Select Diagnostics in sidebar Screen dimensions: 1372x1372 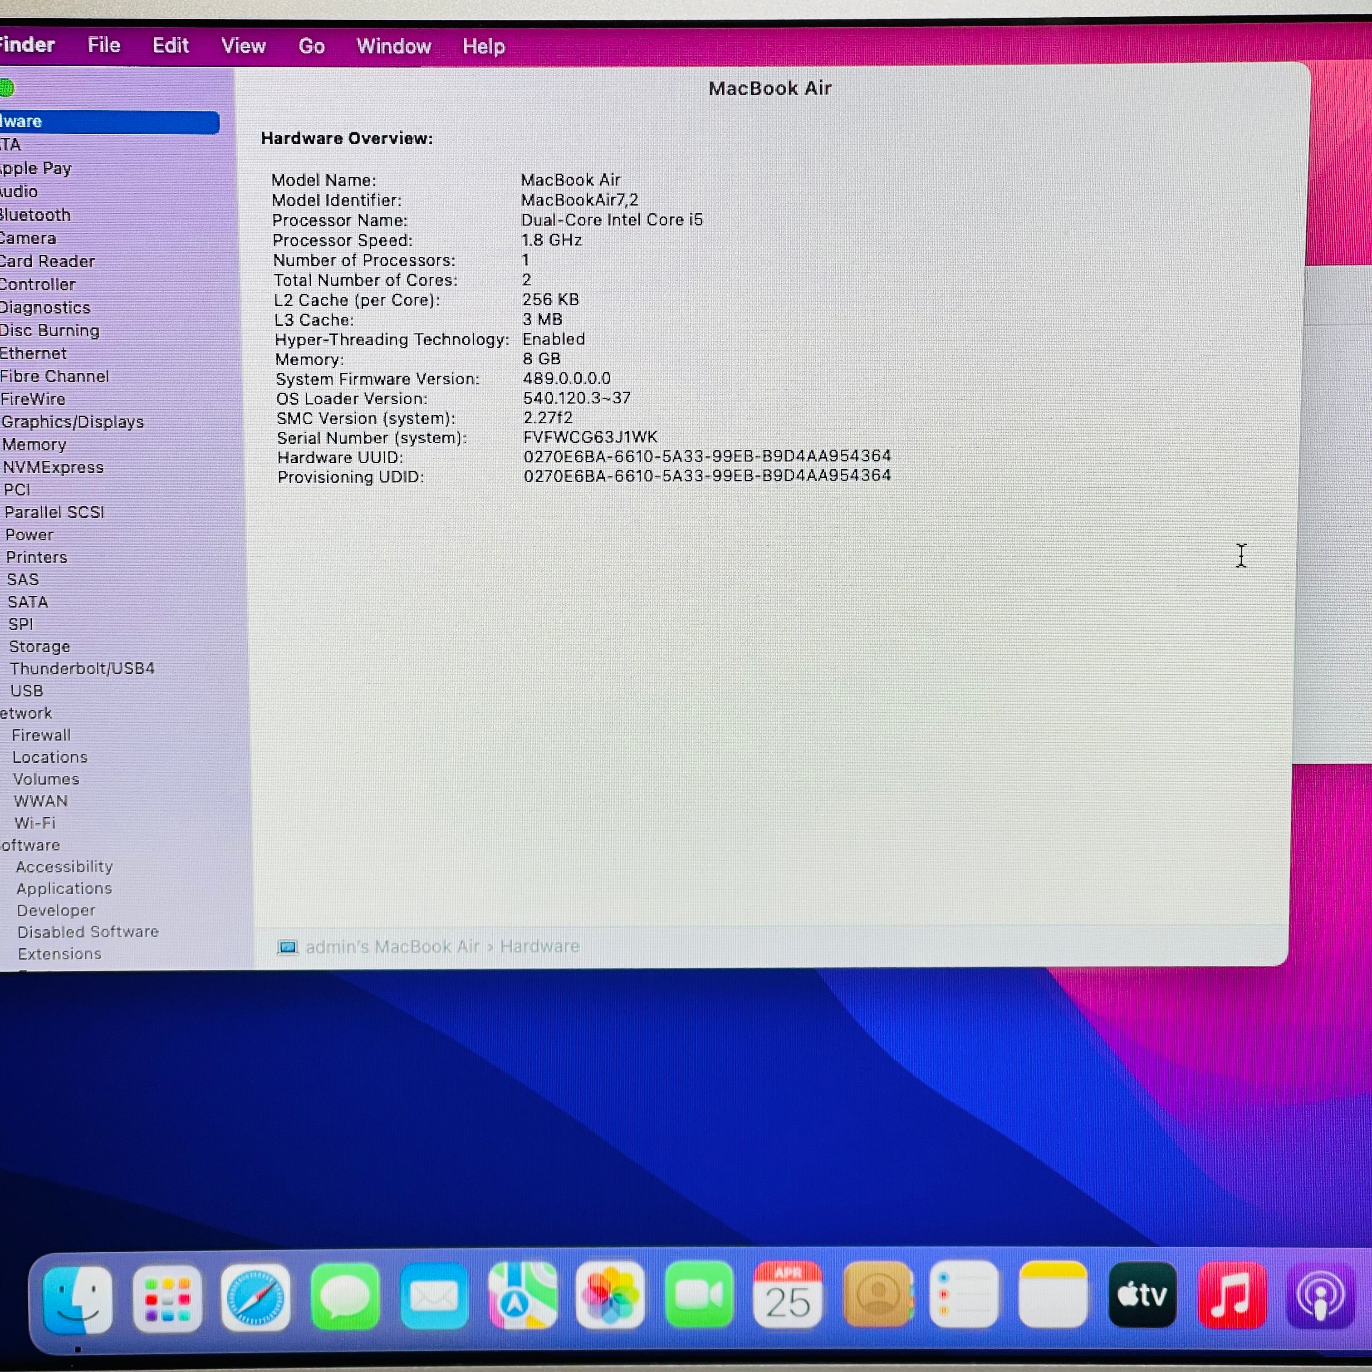(x=45, y=308)
